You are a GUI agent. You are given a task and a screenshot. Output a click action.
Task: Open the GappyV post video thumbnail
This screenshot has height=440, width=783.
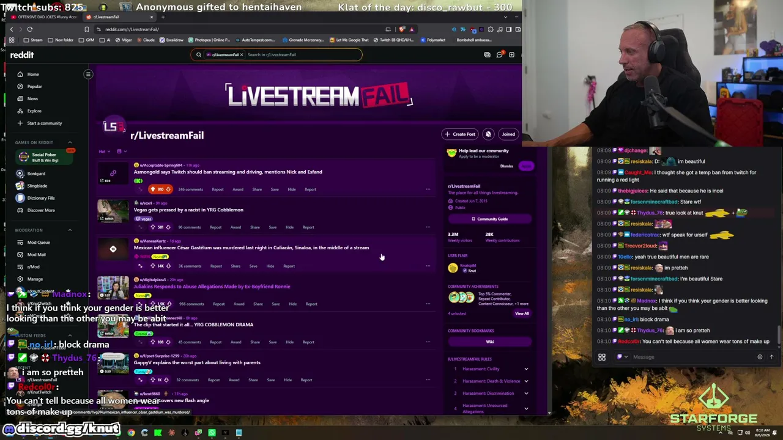click(x=113, y=364)
